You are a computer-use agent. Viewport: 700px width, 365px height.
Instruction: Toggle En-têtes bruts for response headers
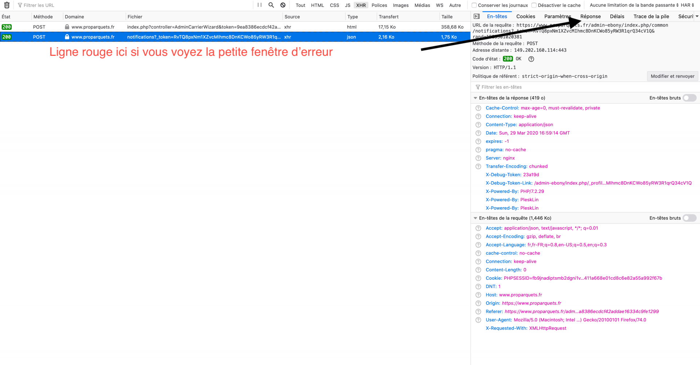689,98
